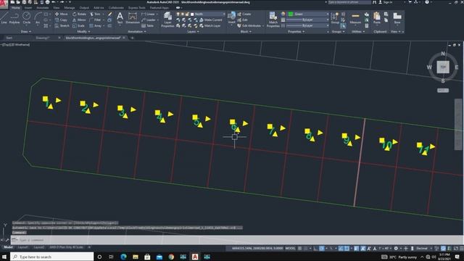Image resolution: width=464 pixels, height=261 pixels.
Task: Open Layer Properties manager
Action: (167, 20)
